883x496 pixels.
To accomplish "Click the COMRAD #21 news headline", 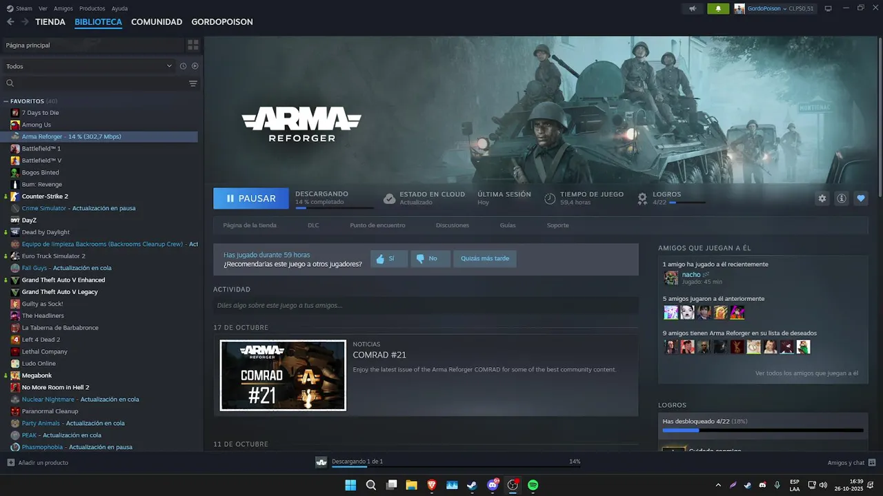I will click(379, 355).
